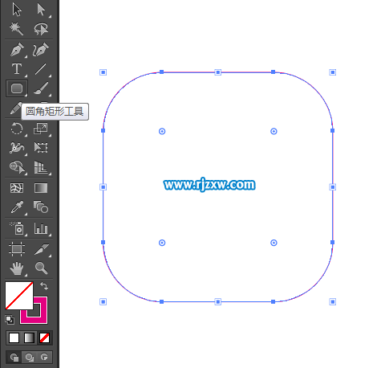Choose the Rounded Rectangle tool
Viewport: 385px width, 368px height.
click(17, 88)
